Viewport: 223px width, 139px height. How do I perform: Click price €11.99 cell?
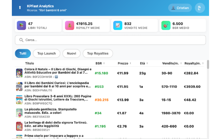123,73
